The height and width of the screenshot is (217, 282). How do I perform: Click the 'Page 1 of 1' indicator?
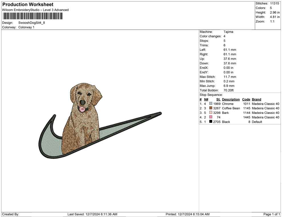(271, 214)
